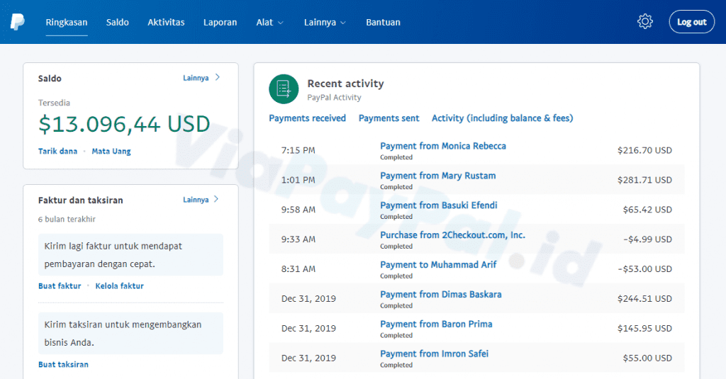Image resolution: width=726 pixels, height=379 pixels.
Task: Click the $216.70 USD amount
Action: [x=644, y=150]
